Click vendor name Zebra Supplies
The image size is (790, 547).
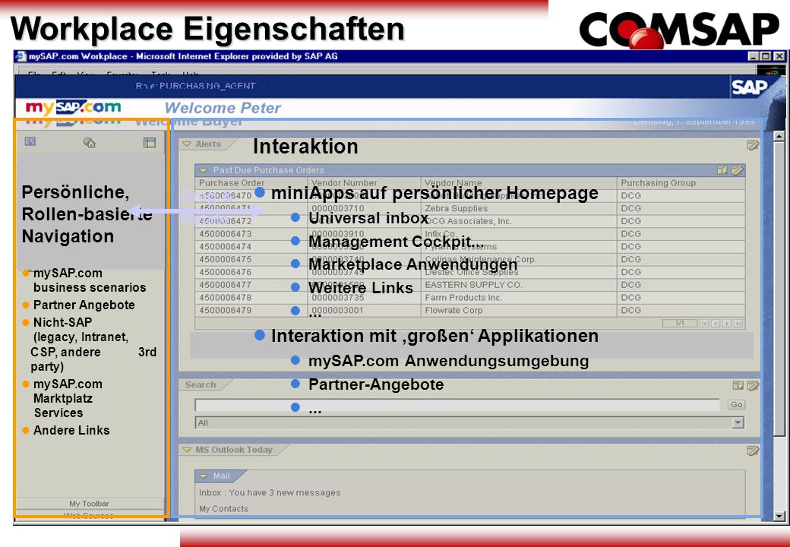(x=457, y=208)
